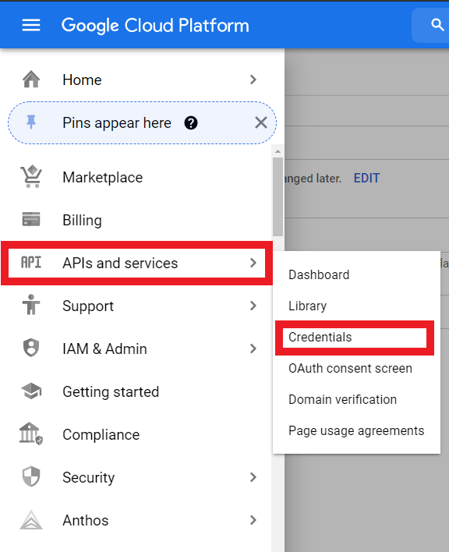Open the pins help question mark
The height and width of the screenshot is (552, 449).
[191, 123]
